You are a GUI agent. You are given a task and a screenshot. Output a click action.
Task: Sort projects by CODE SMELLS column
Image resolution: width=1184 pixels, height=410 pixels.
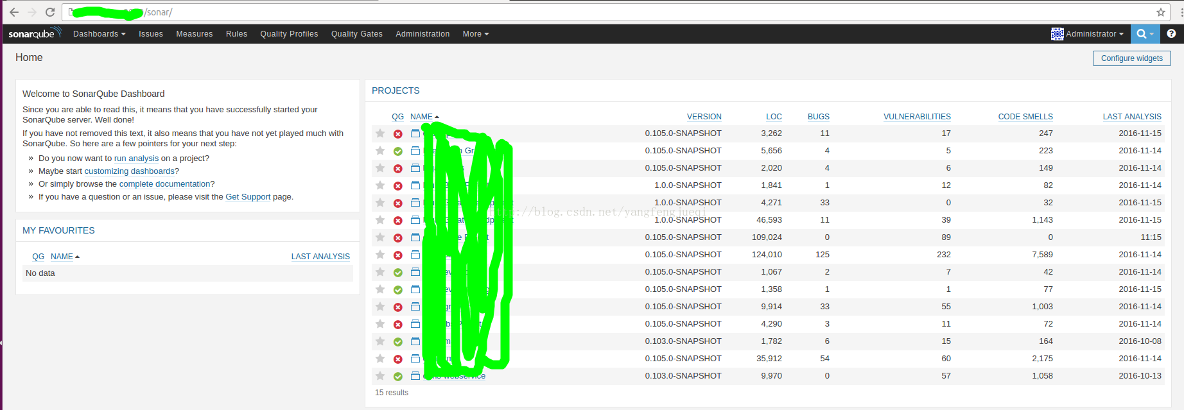point(1025,117)
